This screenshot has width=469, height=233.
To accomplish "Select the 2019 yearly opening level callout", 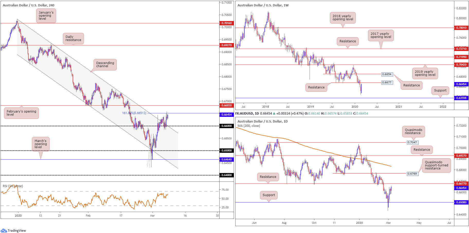I will pyautogui.click(x=425, y=73).
